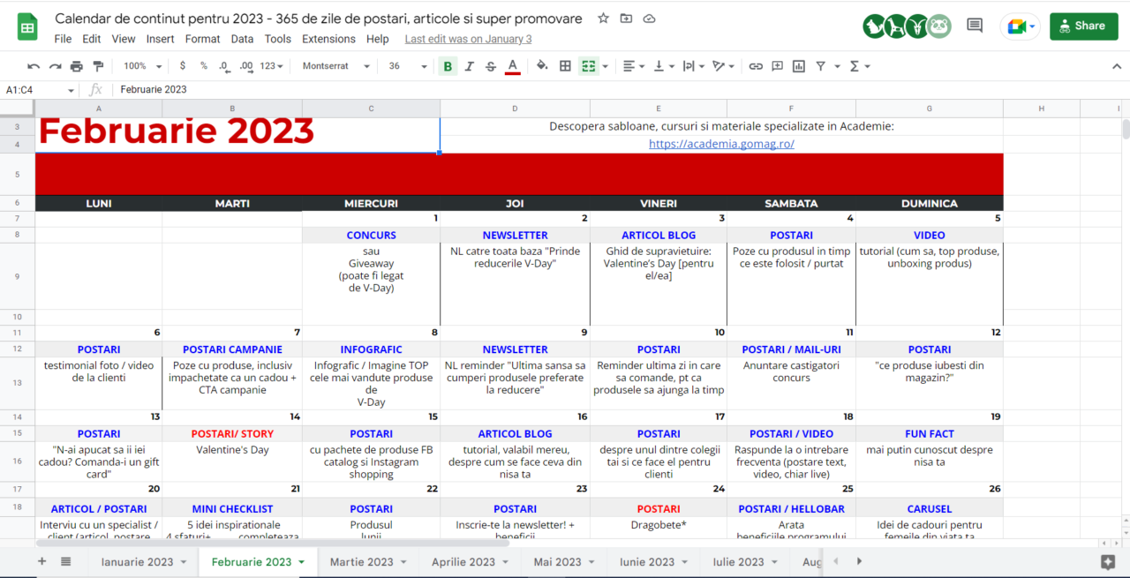Expand the font size dropdown

408,65
